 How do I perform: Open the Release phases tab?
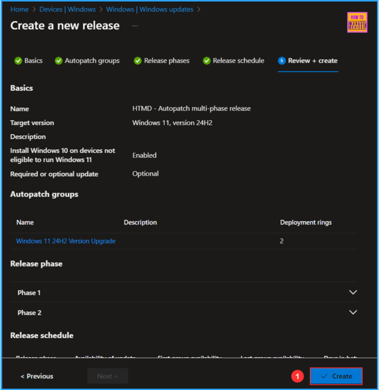[162, 61]
